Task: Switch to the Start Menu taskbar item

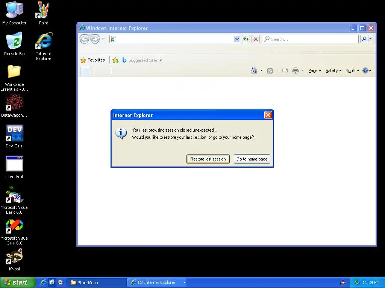Action: tap(97, 283)
